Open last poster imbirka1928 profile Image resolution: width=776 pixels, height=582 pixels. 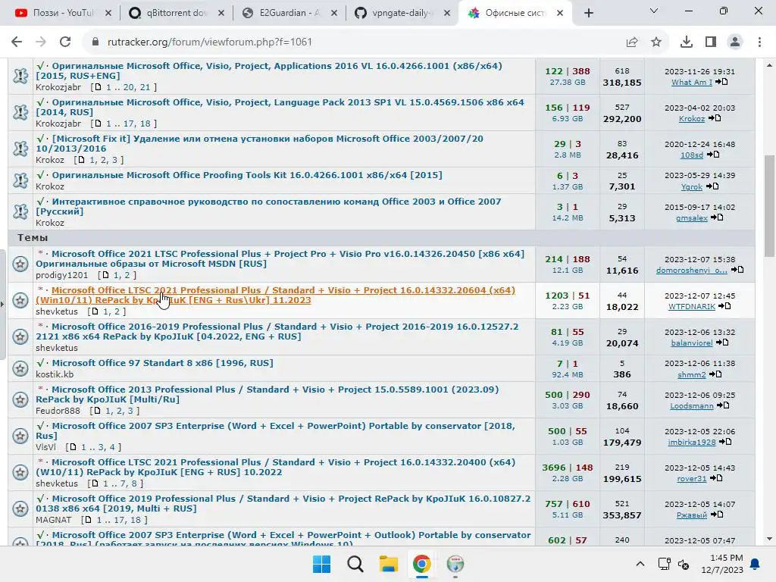691,443
